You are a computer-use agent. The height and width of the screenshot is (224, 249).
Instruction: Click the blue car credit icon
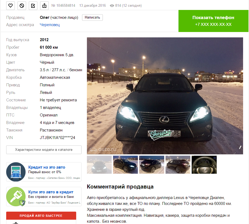tap(16, 172)
